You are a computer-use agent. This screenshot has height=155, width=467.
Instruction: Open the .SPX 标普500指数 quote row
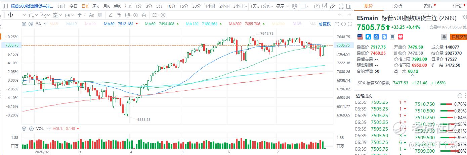tap(411, 83)
